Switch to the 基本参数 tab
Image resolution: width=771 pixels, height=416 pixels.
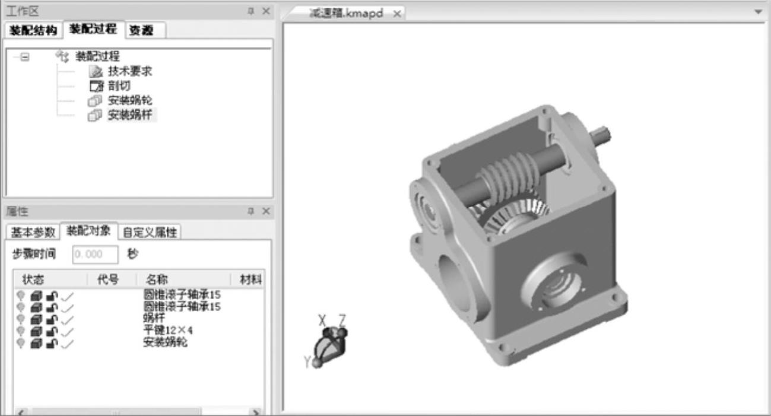33,232
